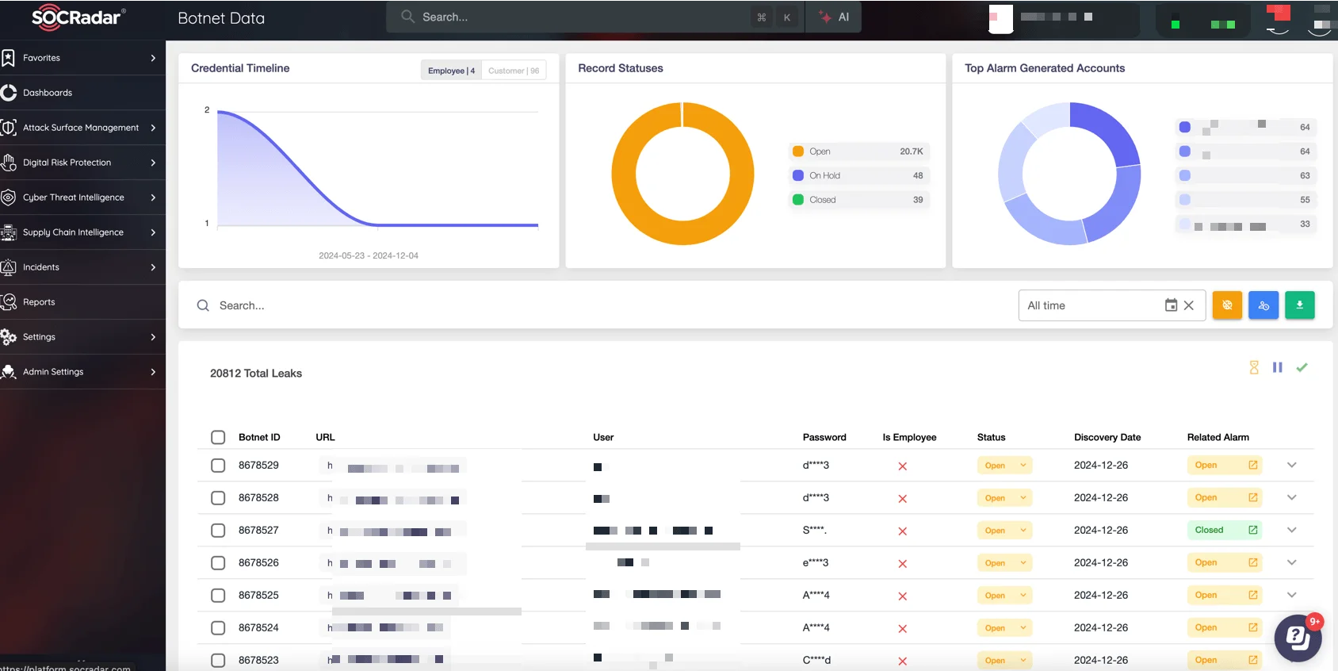Open Cyber Threat Intelligence menu
The height and width of the screenshot is (671, 1338).
[82, 197]
